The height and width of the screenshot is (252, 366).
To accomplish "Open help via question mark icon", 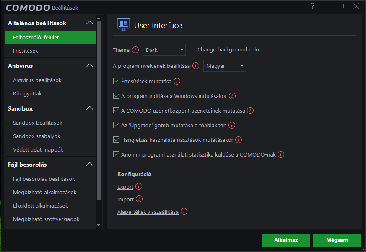I will click(x=313, y=6).
